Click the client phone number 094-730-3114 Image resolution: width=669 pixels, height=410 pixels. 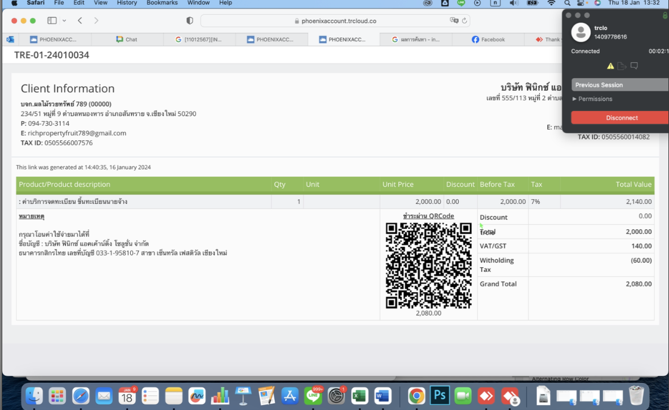tap(49, 123)
